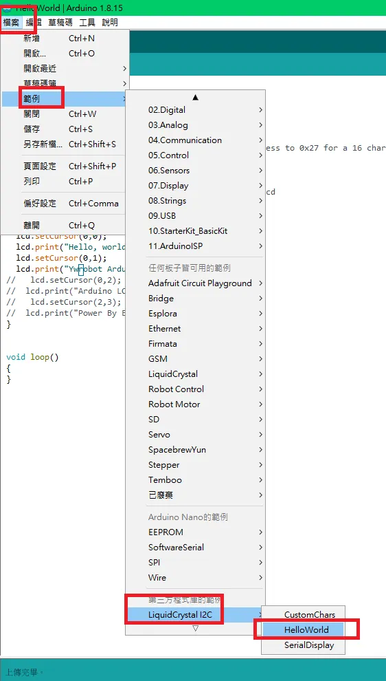Screen dimensions: 386x681
Task: Expand Bridge library examples
Action: (195, 299)
